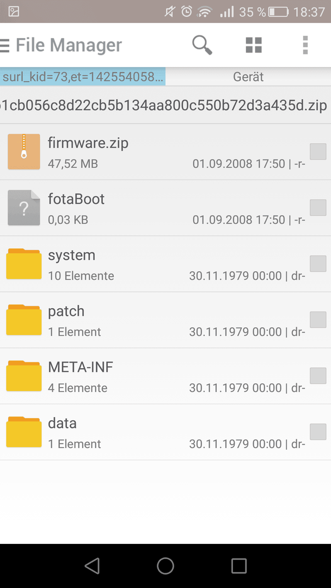Tap the fotaBoot unknown file icon
This screenshot has height=588, width=331.
coord(24,208)
